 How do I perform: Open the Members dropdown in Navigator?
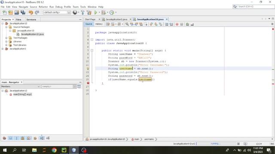click(21, 86)
